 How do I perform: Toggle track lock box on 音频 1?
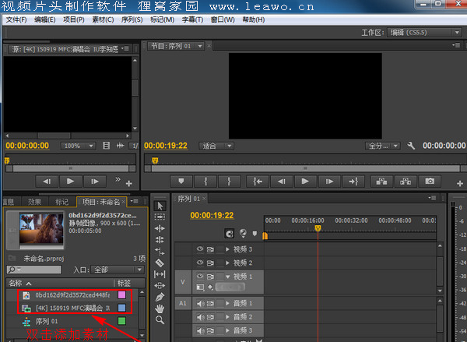point(220,303)
